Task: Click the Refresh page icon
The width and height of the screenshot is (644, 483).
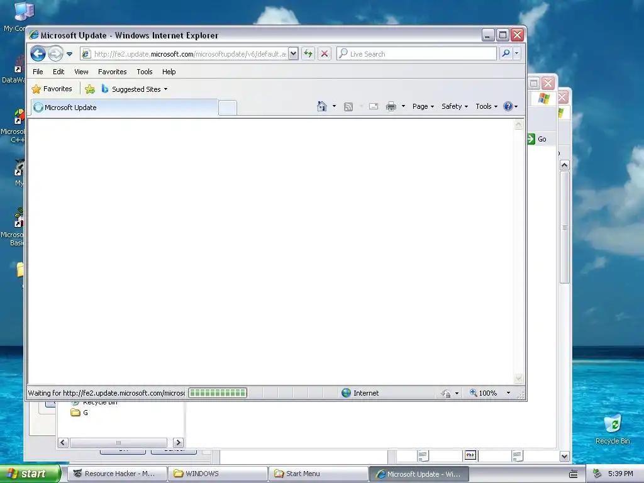Action: 308,54
